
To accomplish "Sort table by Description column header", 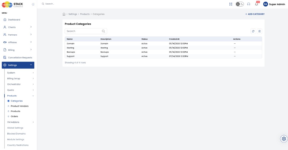I will (106, 39).
